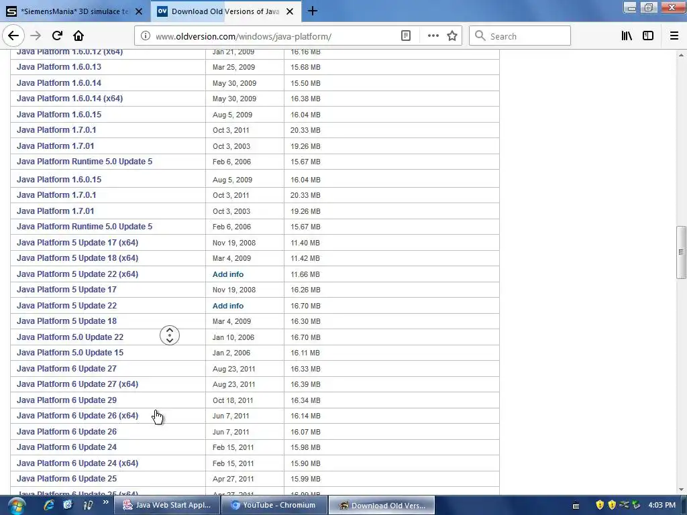Toggle reader view icon in address bar

coord(406,36)
